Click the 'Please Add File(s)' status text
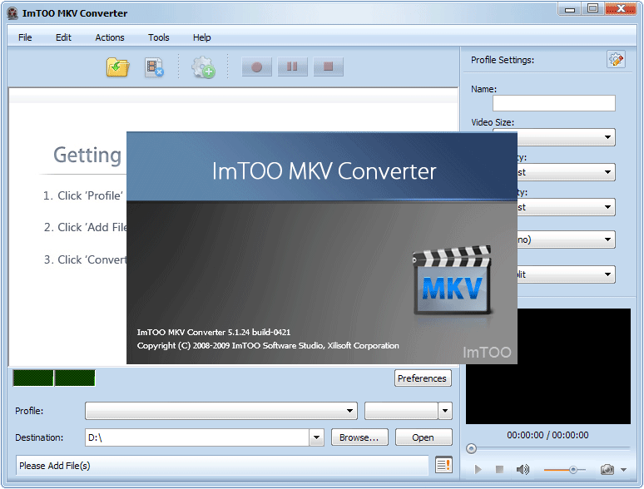 [55, 466]
